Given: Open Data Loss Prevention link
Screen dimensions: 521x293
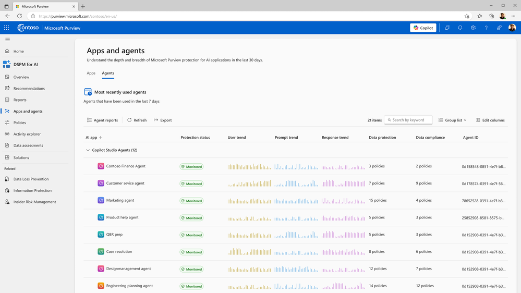Looking at the screenshot, I should click(x=31, y=179).
